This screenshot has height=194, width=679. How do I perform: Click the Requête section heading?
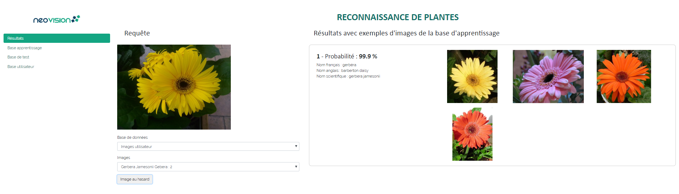[137, 33]
